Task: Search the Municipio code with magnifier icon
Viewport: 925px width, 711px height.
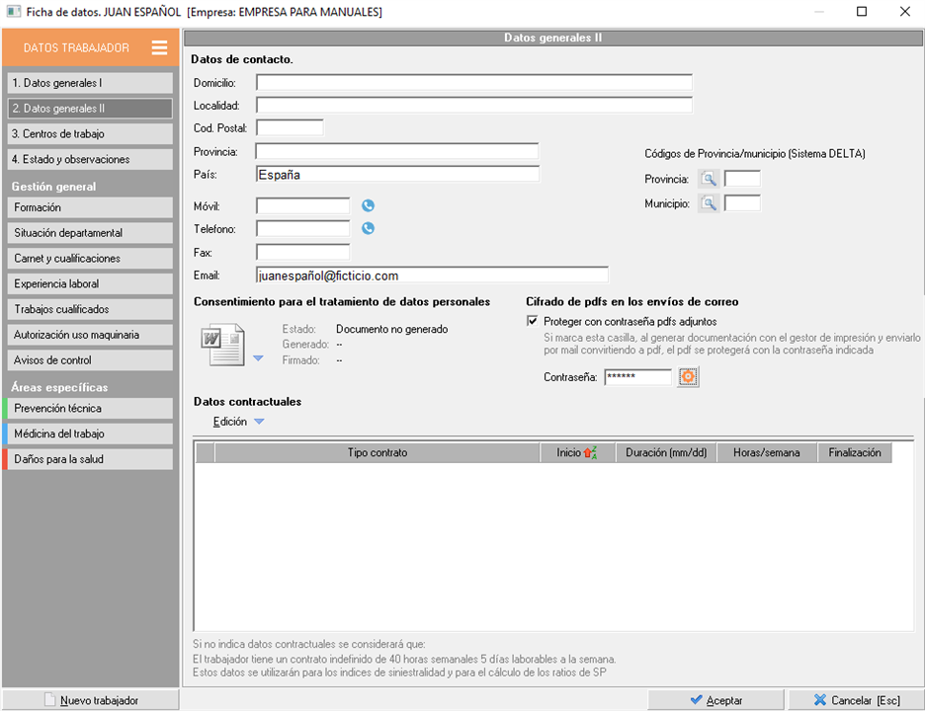Action: tap(709, 203)
